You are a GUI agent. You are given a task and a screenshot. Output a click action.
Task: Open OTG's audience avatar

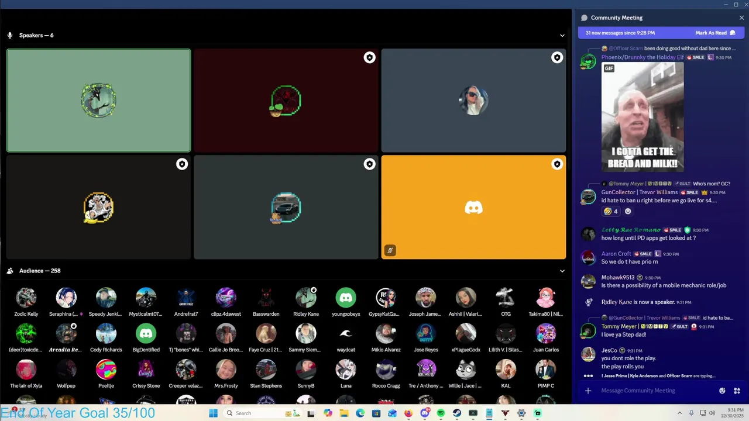click(x=506, y=298)
